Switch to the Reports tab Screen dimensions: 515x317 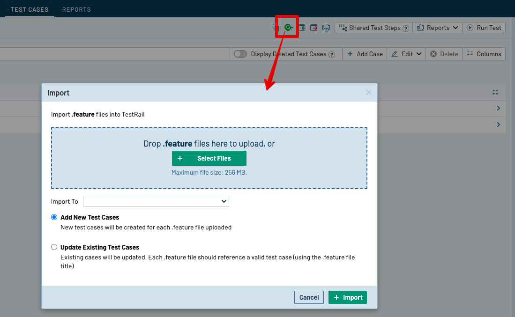coord(76,9)
